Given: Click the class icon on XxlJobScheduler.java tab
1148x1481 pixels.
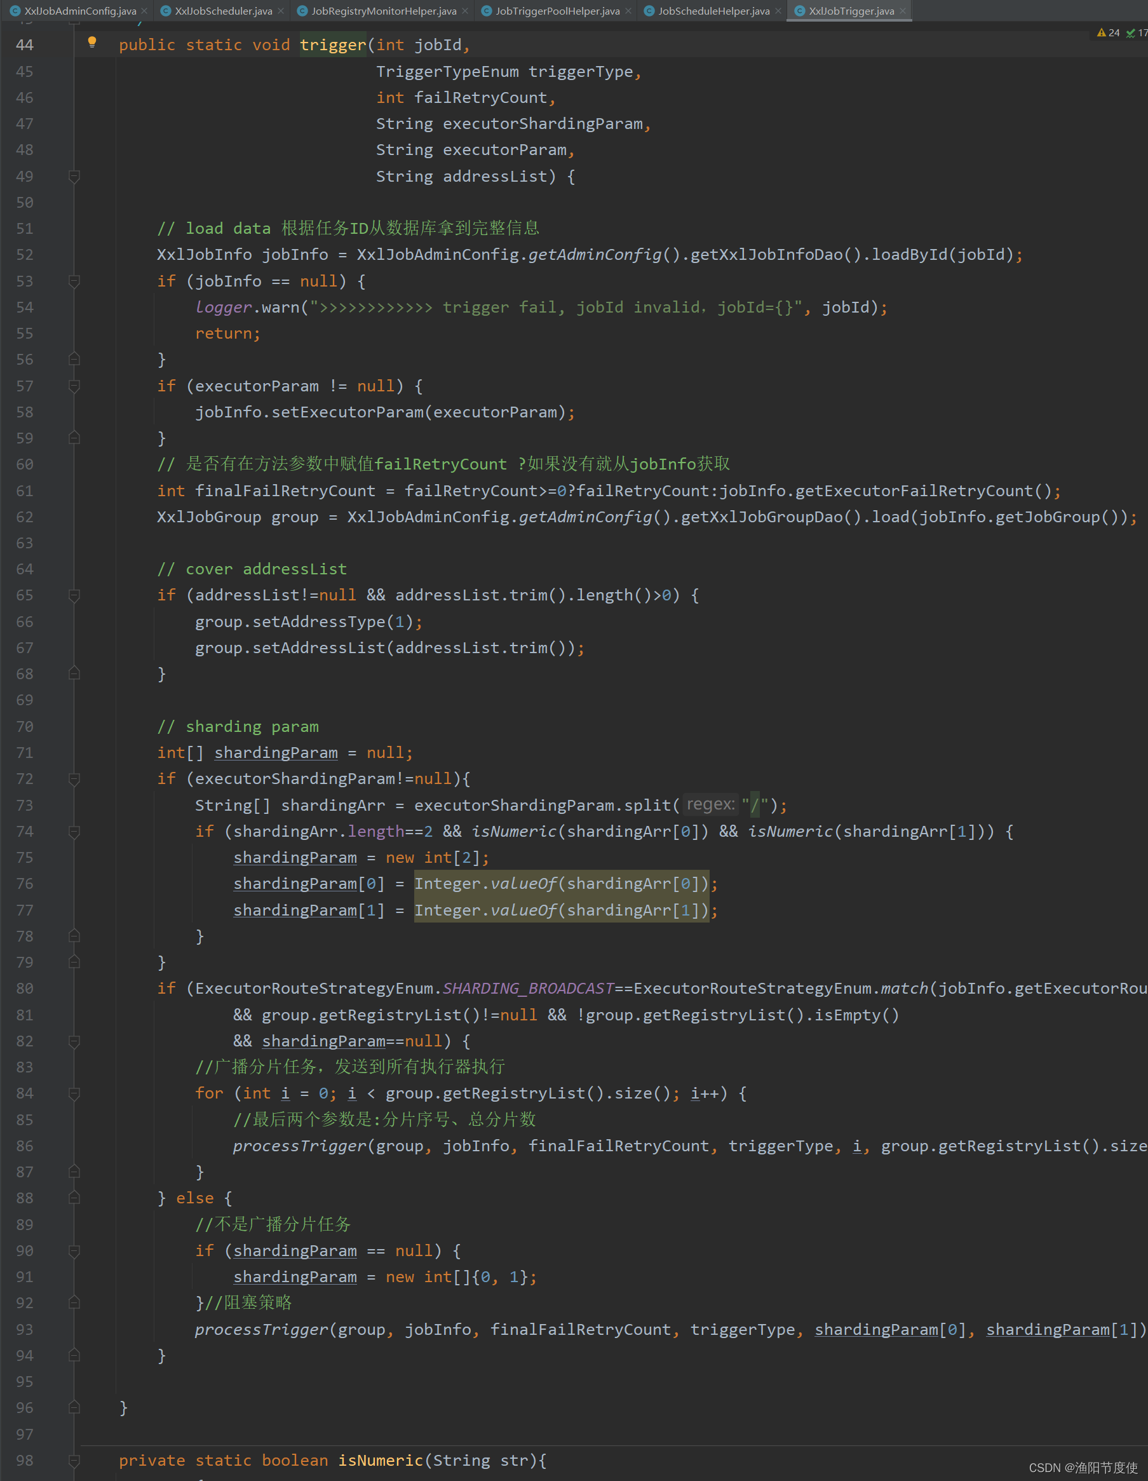Looking at the screenshot, I should (x=165, y=11).
